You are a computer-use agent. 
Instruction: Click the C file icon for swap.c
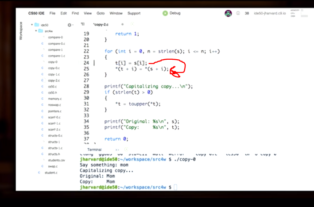(43, 166)
